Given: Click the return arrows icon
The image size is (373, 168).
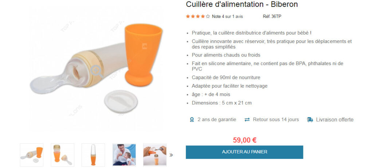Looking at the screenshot, I should tap(247, 120).
